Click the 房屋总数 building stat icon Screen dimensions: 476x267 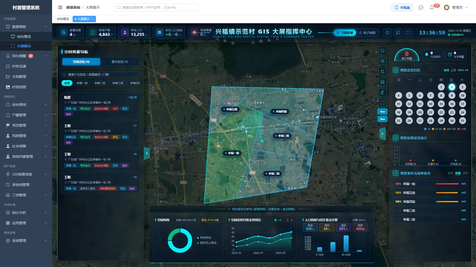[x=64, y=32]
